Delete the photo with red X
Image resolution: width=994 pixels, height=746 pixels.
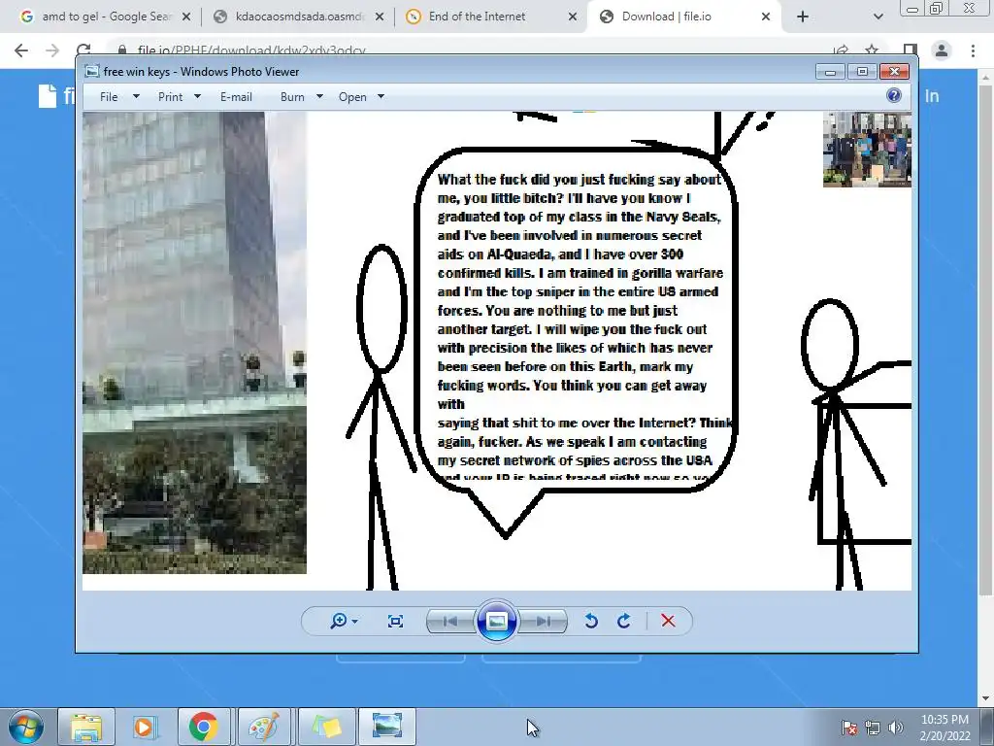[x=668, y=621]
